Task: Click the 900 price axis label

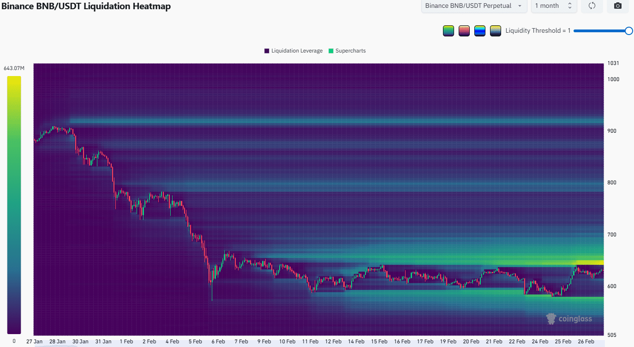Action: [612, 131]
